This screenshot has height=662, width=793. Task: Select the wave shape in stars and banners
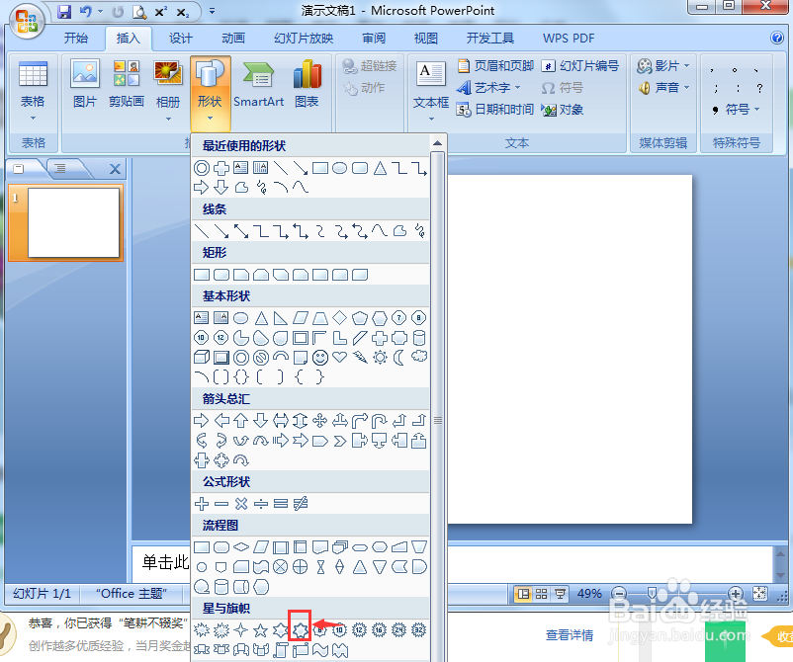pos(320,650)
